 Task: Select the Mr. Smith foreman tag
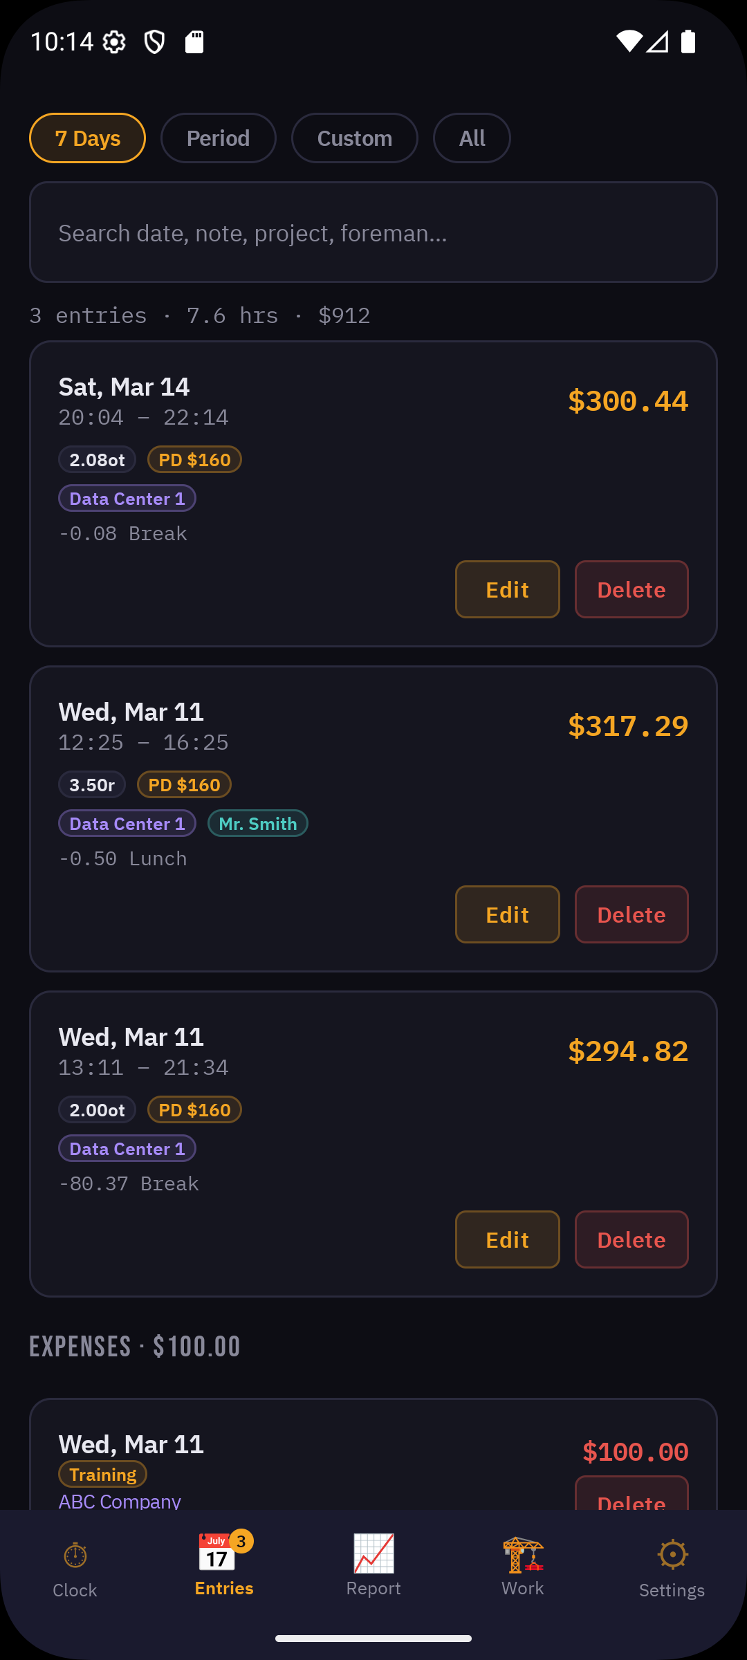click(257, 823)
